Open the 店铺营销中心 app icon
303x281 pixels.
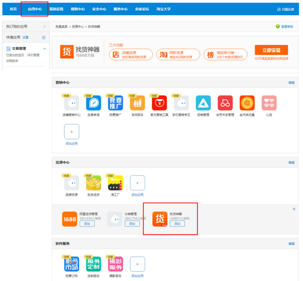pos(71,103)
